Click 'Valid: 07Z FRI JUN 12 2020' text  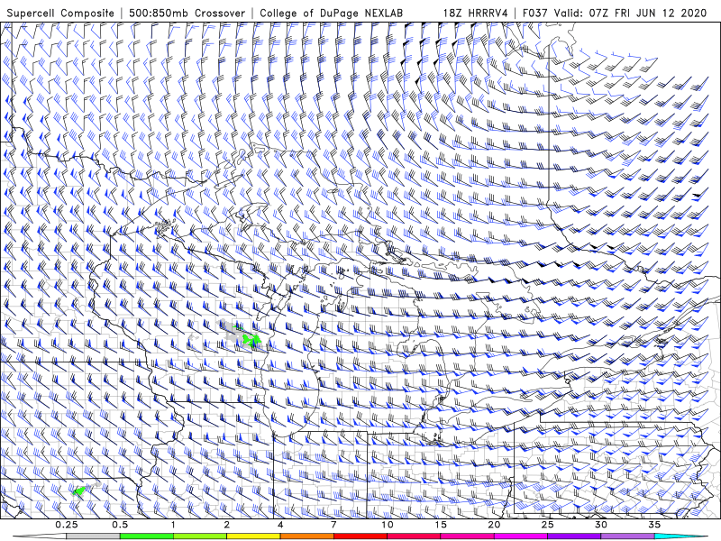click(630, 13)
